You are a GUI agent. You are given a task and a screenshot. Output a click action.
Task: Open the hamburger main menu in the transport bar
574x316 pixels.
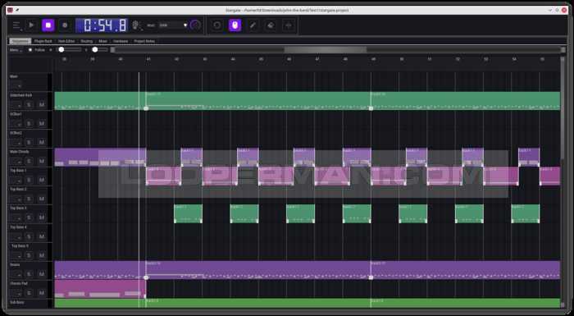(x=16, y=25)
